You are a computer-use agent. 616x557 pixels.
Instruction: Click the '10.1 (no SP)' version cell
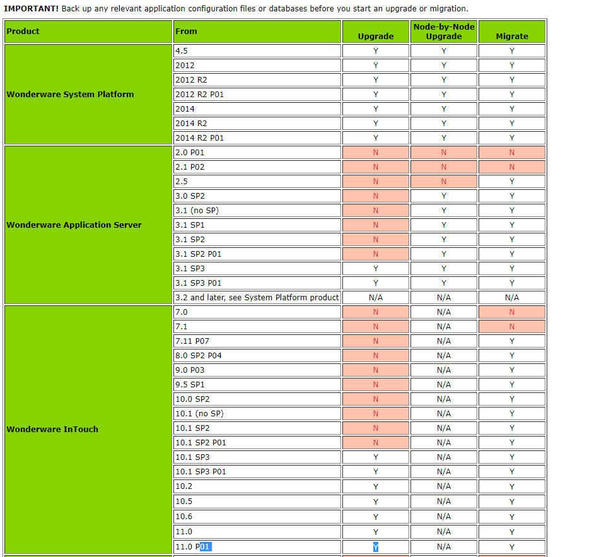[257, 414]
